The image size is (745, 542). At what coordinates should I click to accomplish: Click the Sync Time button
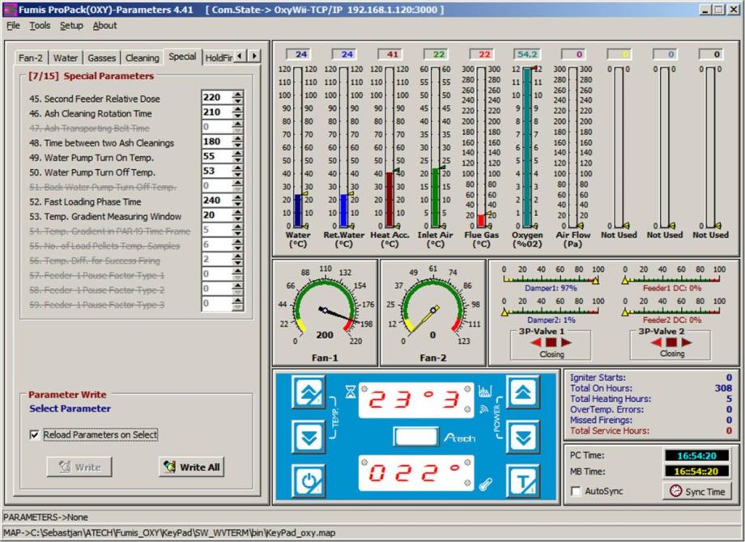pyautogui.click(x=696, y=491)
